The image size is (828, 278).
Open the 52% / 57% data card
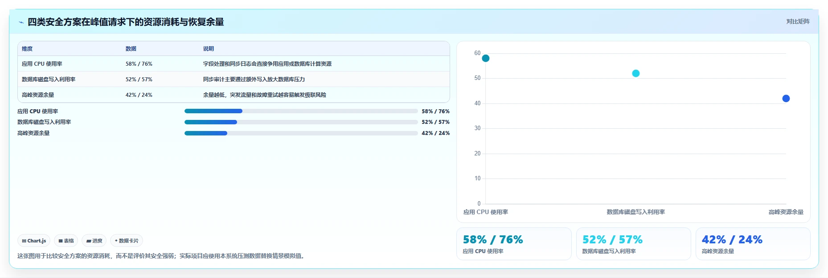(x=634, y=244)
